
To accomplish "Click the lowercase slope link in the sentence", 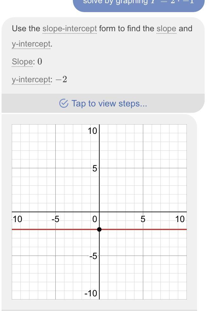I will tap(166, 29).
